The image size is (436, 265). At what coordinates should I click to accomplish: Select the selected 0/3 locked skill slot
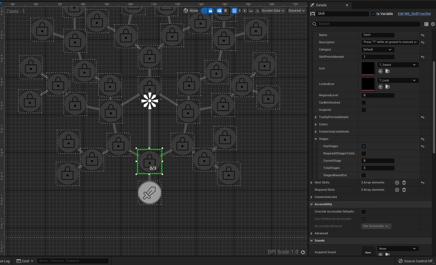point(150,162)
